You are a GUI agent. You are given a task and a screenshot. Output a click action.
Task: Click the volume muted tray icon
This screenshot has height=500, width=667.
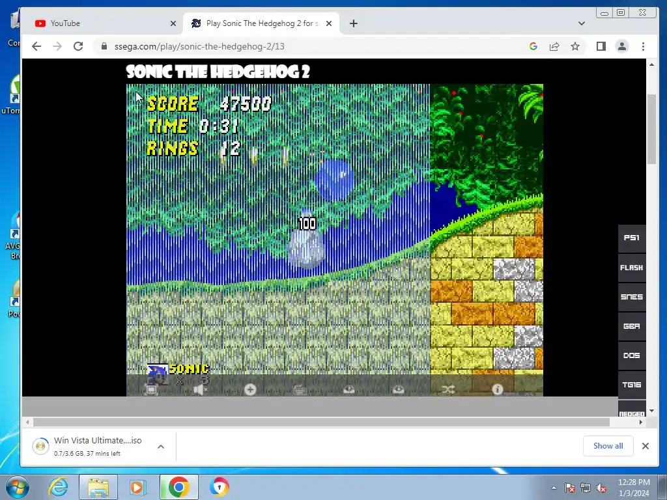point(601,488)
